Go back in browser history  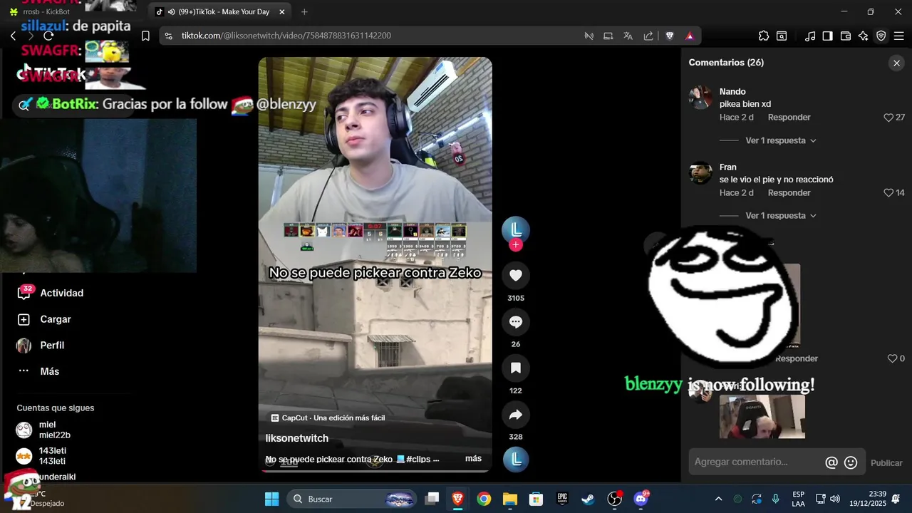pos(13,36)
